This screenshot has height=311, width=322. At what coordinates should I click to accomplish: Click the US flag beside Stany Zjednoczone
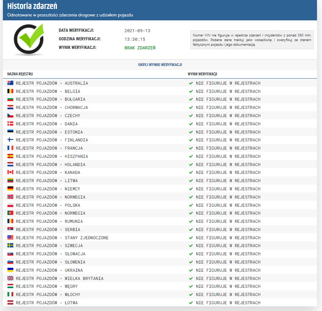pos(10,238)
